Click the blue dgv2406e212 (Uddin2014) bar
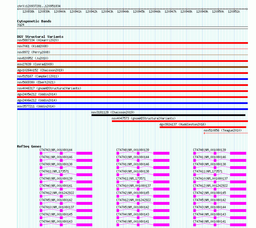Image resolution: width=256 pixels, height=228 pixels. click(132, 103)
